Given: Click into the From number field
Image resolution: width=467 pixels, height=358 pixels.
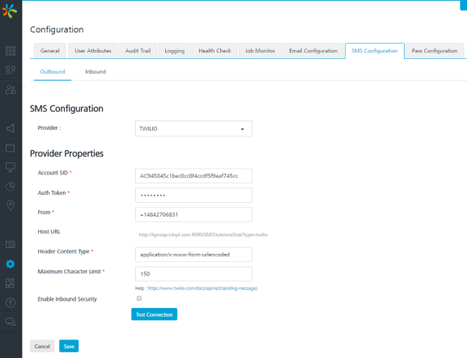Looking at the screenshot, I should coord(193,215).
